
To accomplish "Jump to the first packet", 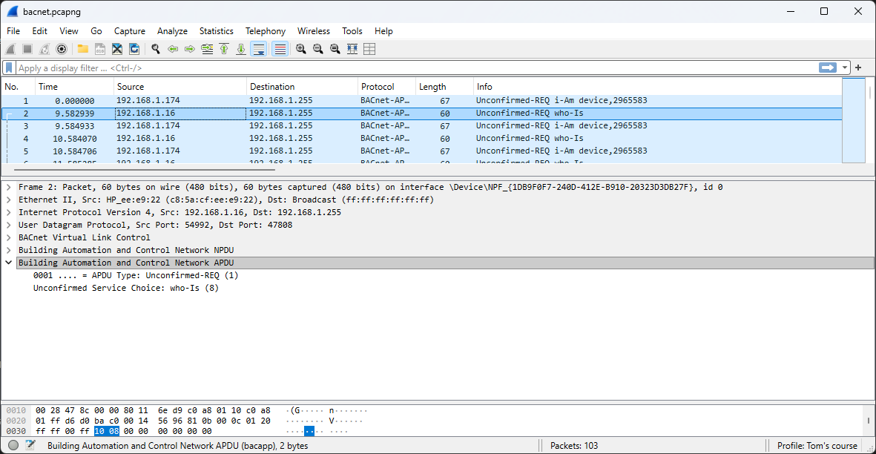I will 223,49.
